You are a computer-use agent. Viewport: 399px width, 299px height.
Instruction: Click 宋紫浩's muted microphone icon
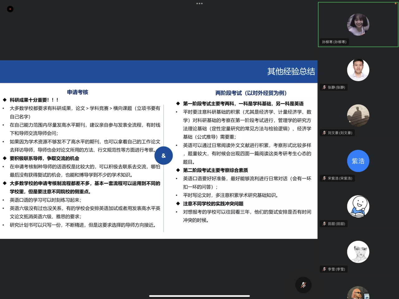click(324, 178)
